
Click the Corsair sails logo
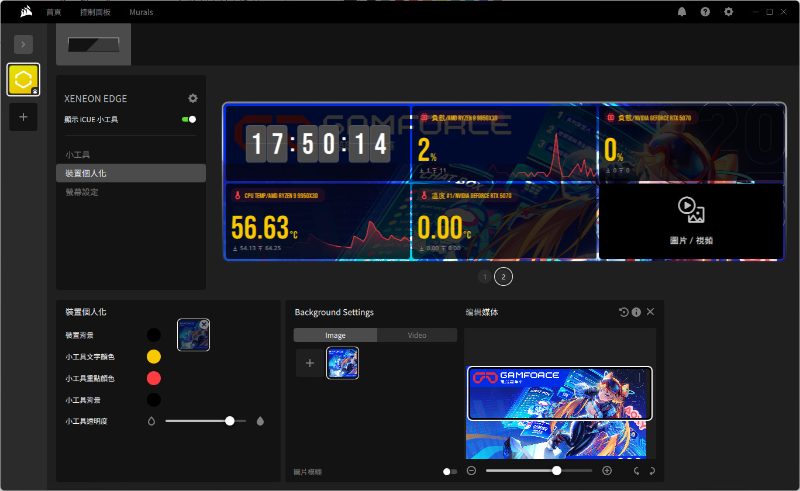[x=26, y=12]
